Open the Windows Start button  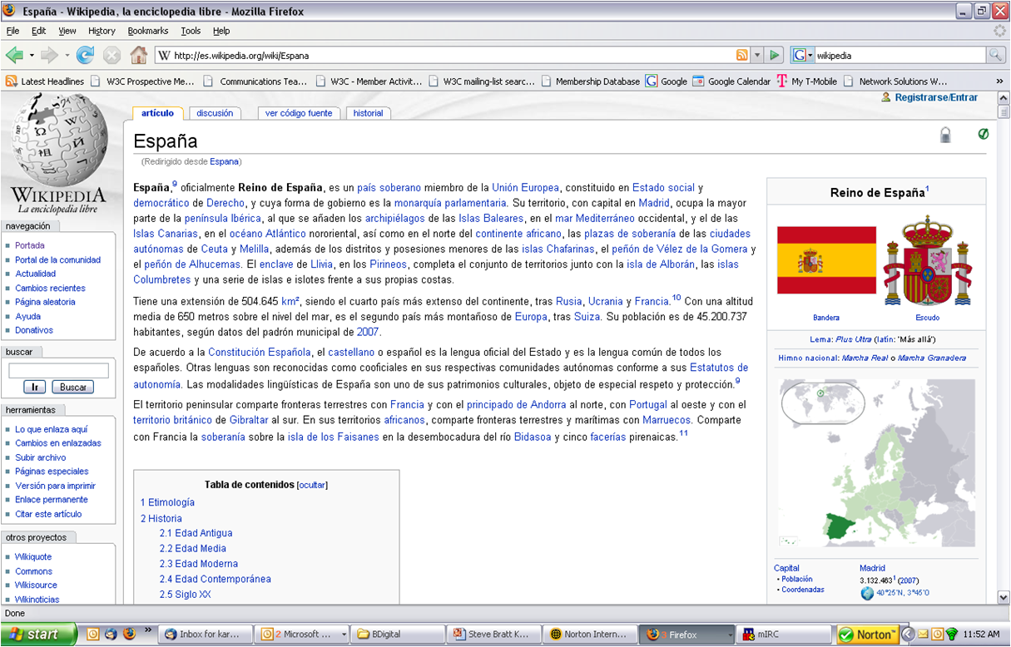coord(36,634)
